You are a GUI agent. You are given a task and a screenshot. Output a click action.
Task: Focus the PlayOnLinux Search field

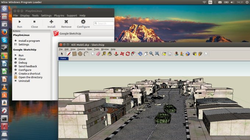pyautogui.click(x=104, y=23)
